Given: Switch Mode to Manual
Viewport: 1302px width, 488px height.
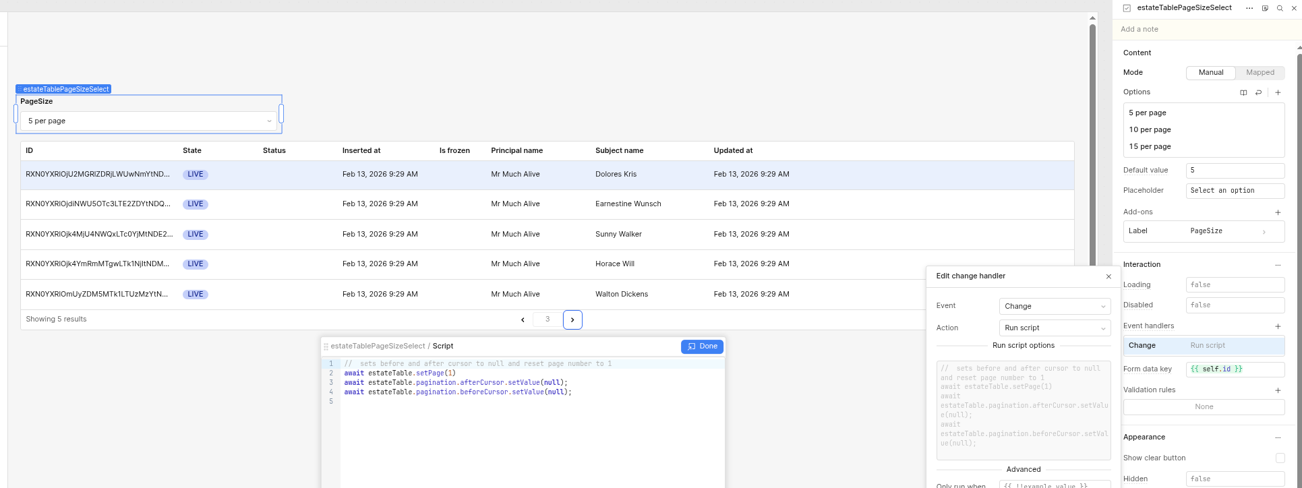Looking at the screenshot, I should 1210,72.
